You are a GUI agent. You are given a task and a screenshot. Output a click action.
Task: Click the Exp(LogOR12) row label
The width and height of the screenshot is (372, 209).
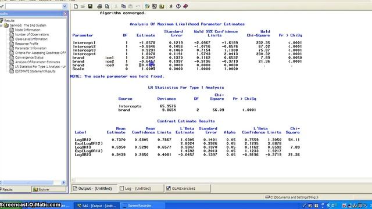89,143
